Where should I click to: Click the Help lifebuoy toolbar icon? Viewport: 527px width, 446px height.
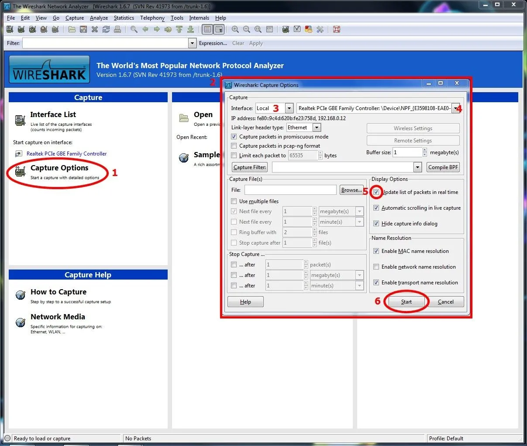337,29
